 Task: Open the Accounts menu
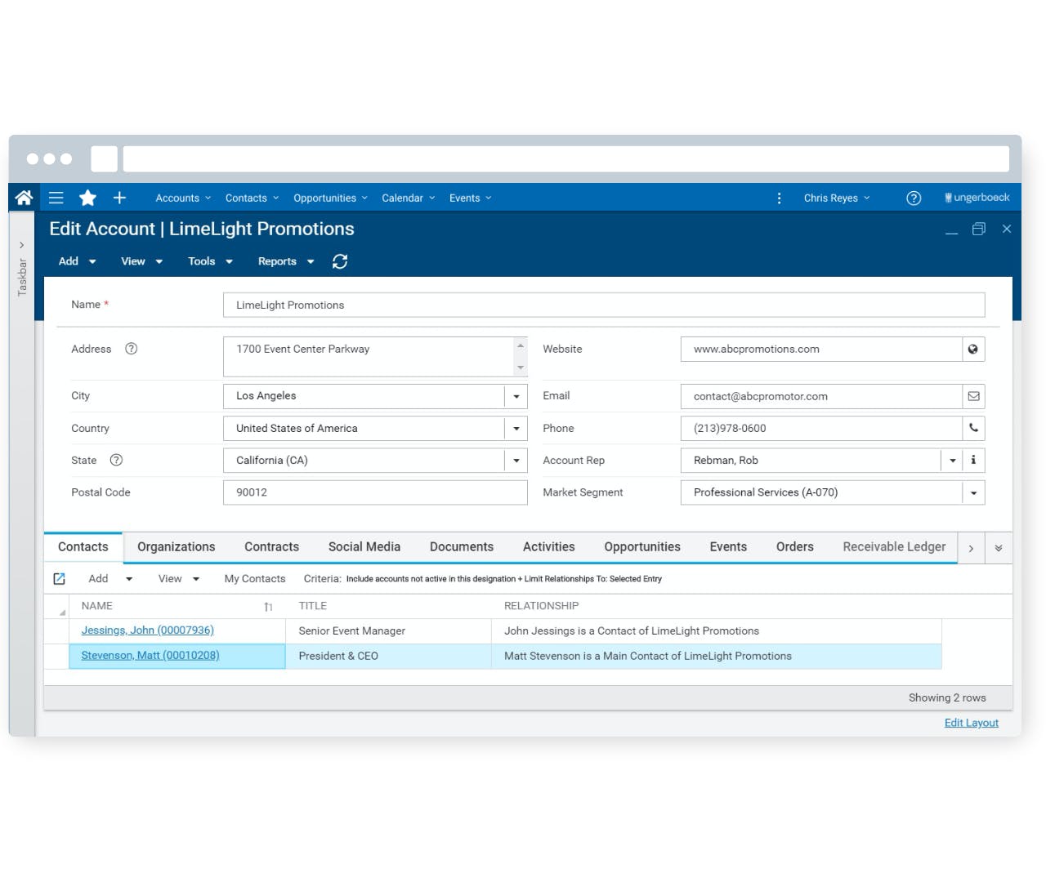(183, 198)
